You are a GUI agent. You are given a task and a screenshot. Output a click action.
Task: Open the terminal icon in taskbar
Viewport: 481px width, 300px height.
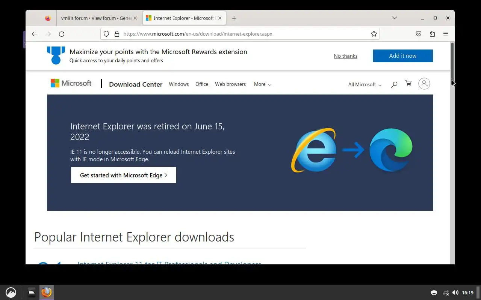coord(32,292)
